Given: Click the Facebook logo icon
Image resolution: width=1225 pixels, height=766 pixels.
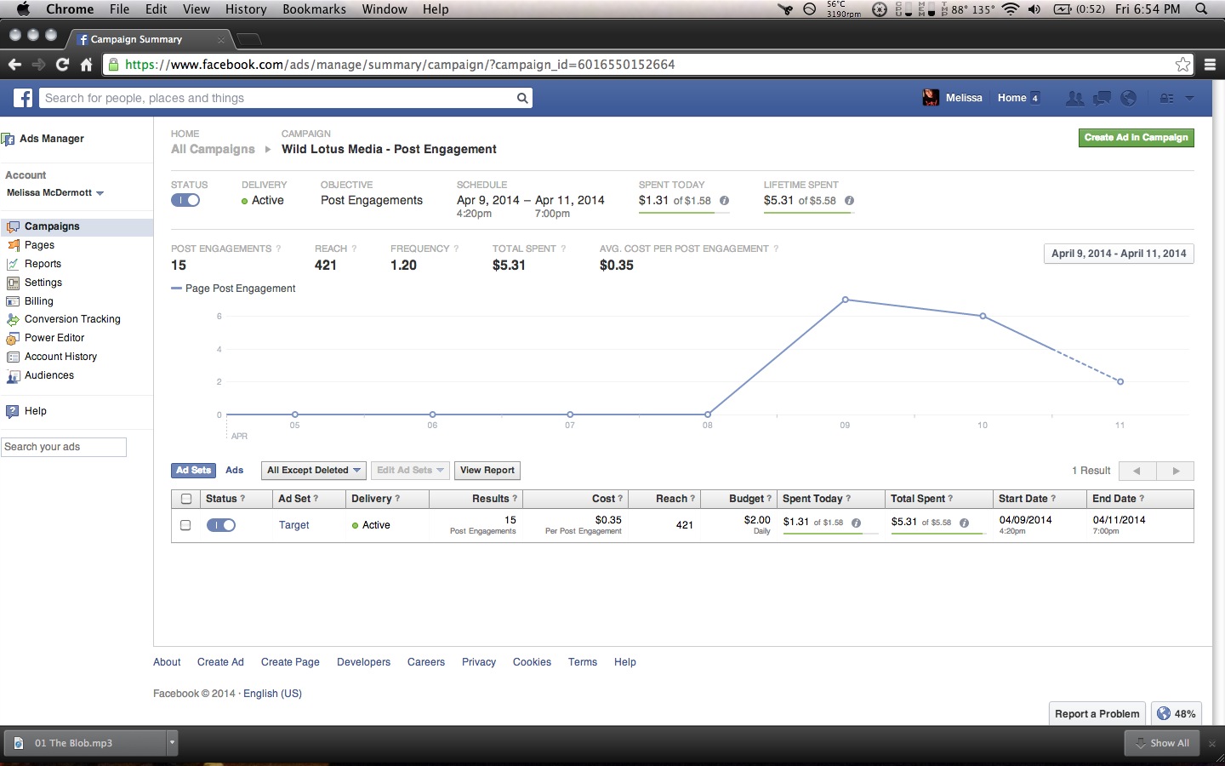Looking at the screenshot, I should [23, 98].
